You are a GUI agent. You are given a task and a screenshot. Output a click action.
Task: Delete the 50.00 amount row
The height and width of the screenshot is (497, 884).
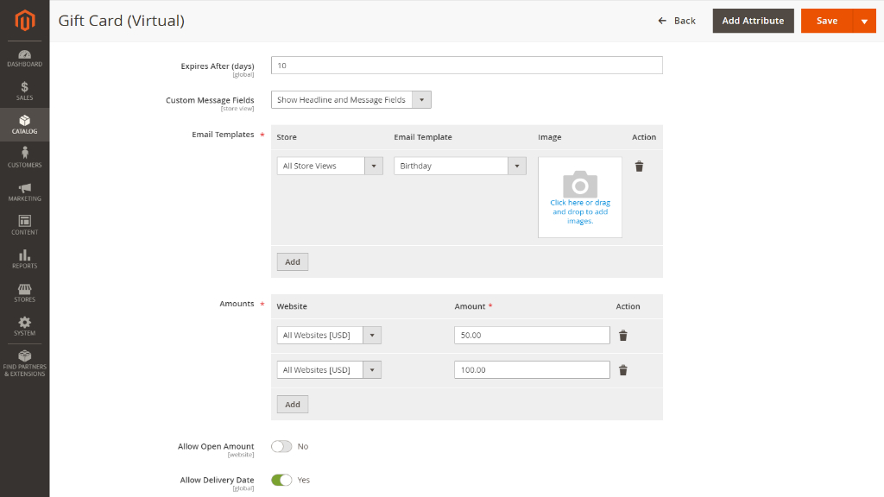point(623,336)
